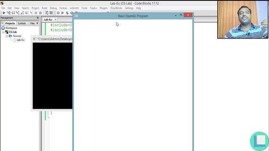Click the Basic OpenGL Program title bar
This screenshot has width=269, height=151.
(x=133, y=16)
